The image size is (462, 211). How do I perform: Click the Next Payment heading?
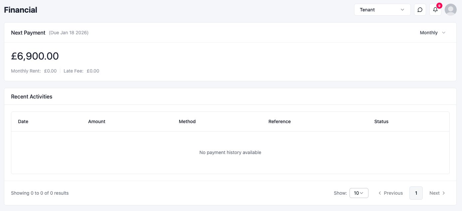[28, 33]
